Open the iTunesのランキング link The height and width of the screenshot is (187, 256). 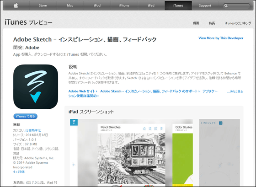click(x=238, y=23)
